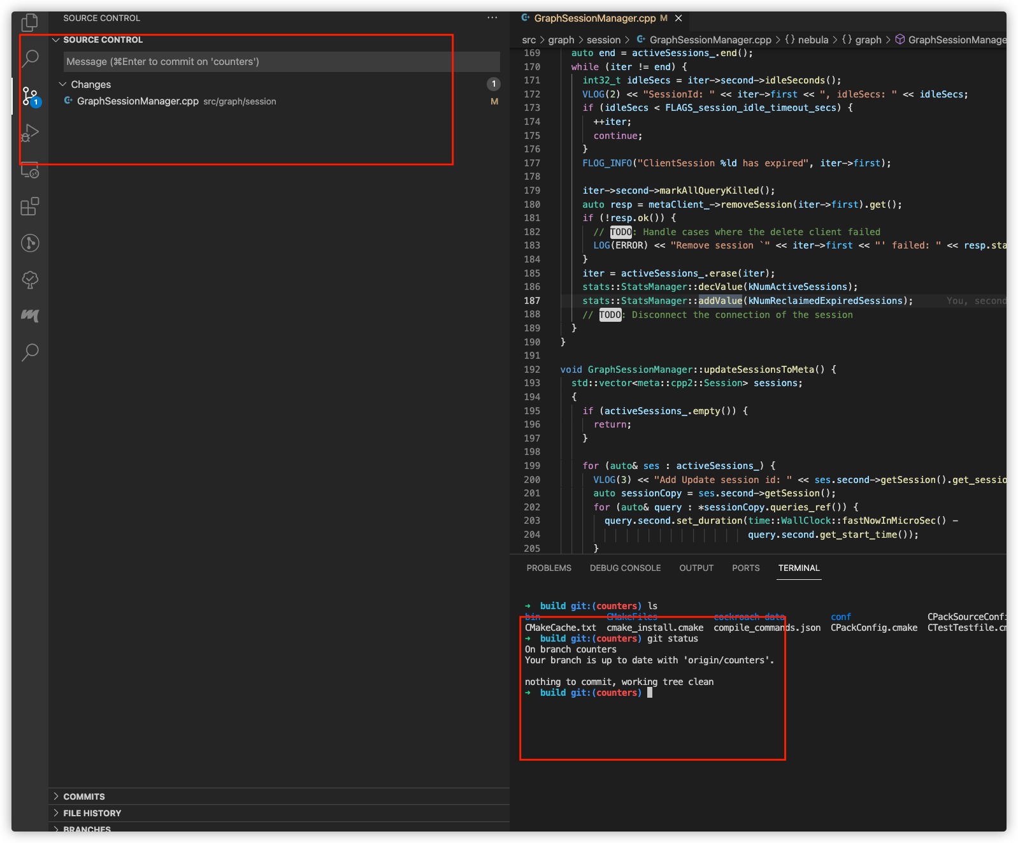
Task: Open the tree-shaped icon in activity bar
Action: (30, 279)
